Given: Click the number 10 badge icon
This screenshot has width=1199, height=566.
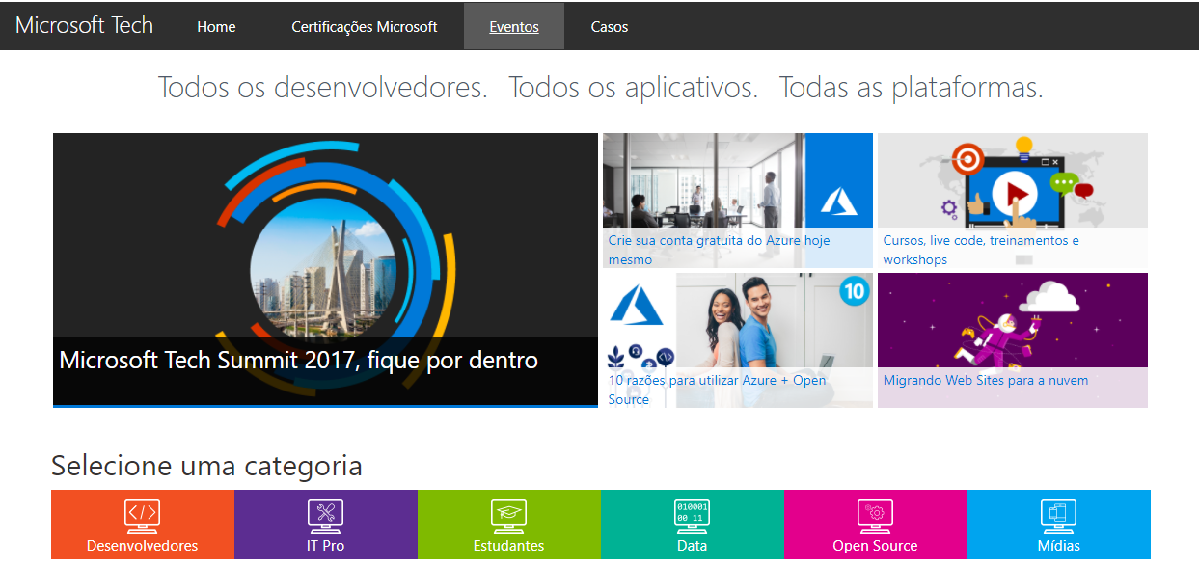Looking at the screenshot, I should point(854,290).
